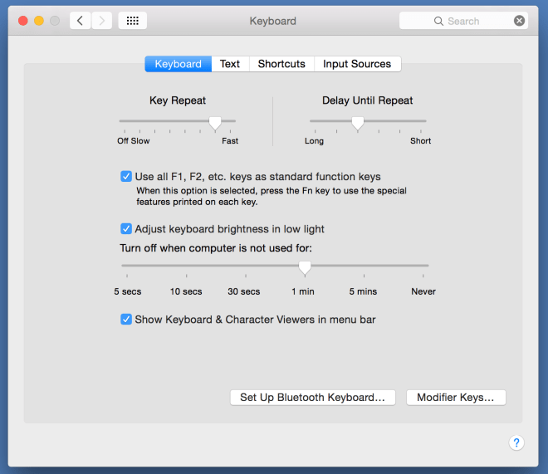548x474 pixels.
Task: Switch to the Text tab
Action: point(230,64)
